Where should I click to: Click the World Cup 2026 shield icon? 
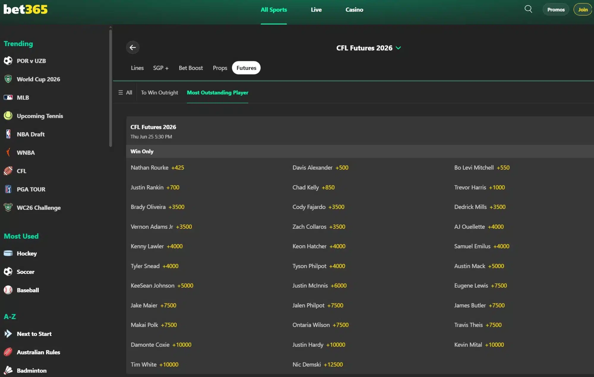pyautogui.click(x=8, y=79)
